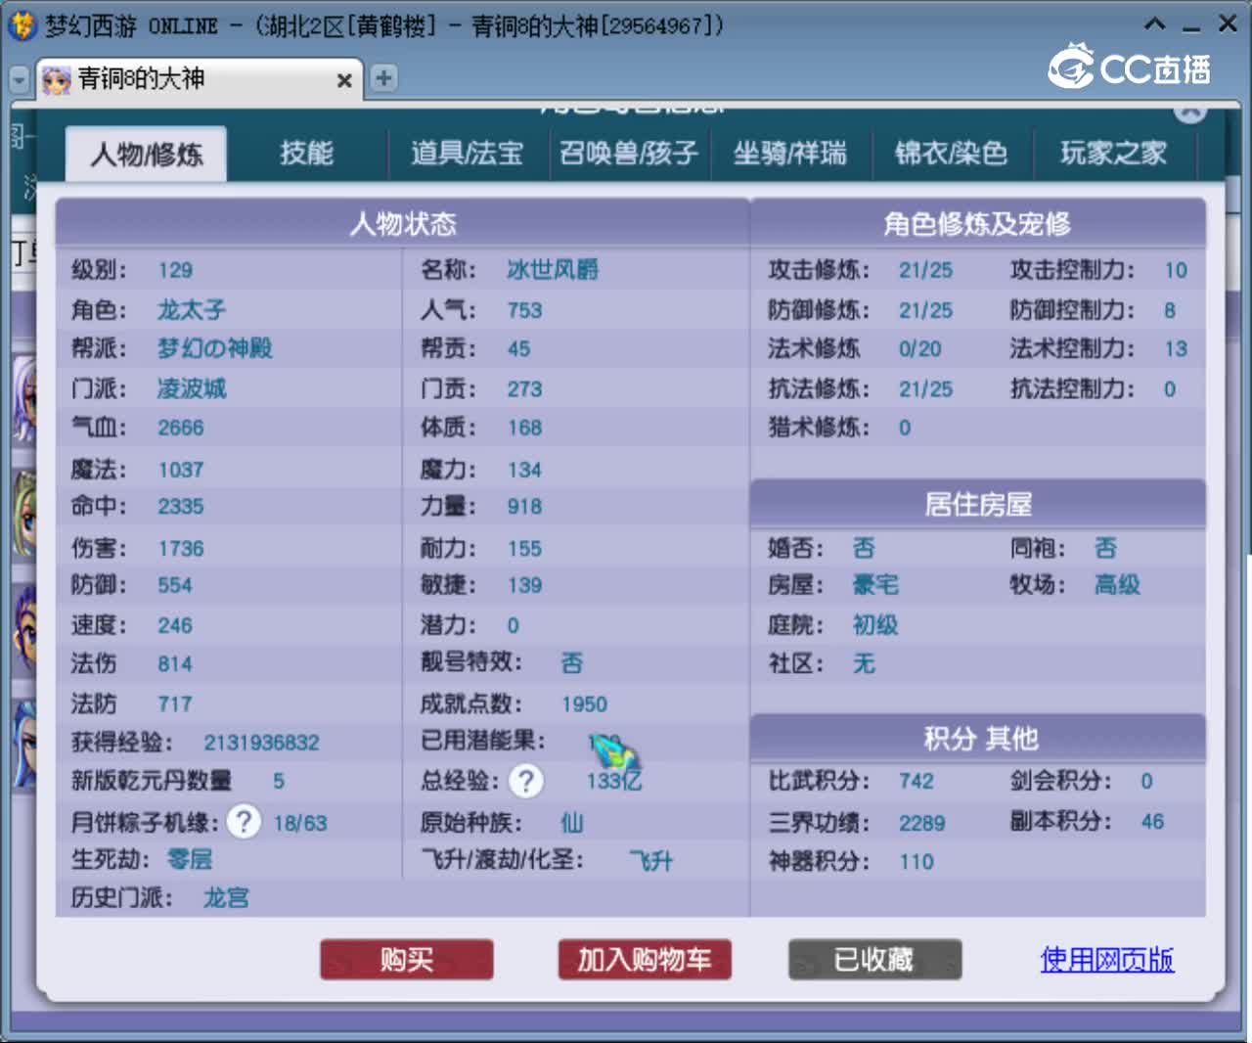Click the app logo icon in title bar

pyautogui.click(x=21, y=24)
